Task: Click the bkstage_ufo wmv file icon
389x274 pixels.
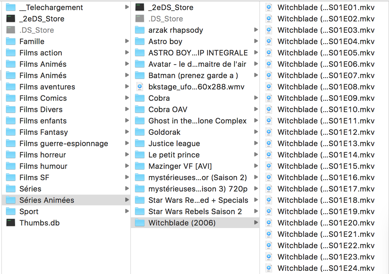Action: [140, 87]
